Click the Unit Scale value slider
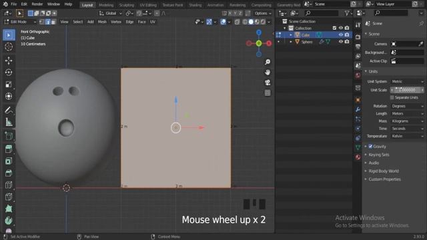 [408, 90]
